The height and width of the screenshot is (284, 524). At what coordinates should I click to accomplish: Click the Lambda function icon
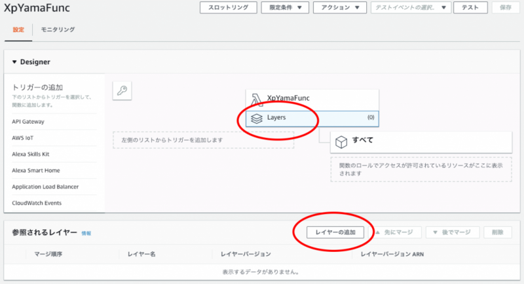[257, 99]
